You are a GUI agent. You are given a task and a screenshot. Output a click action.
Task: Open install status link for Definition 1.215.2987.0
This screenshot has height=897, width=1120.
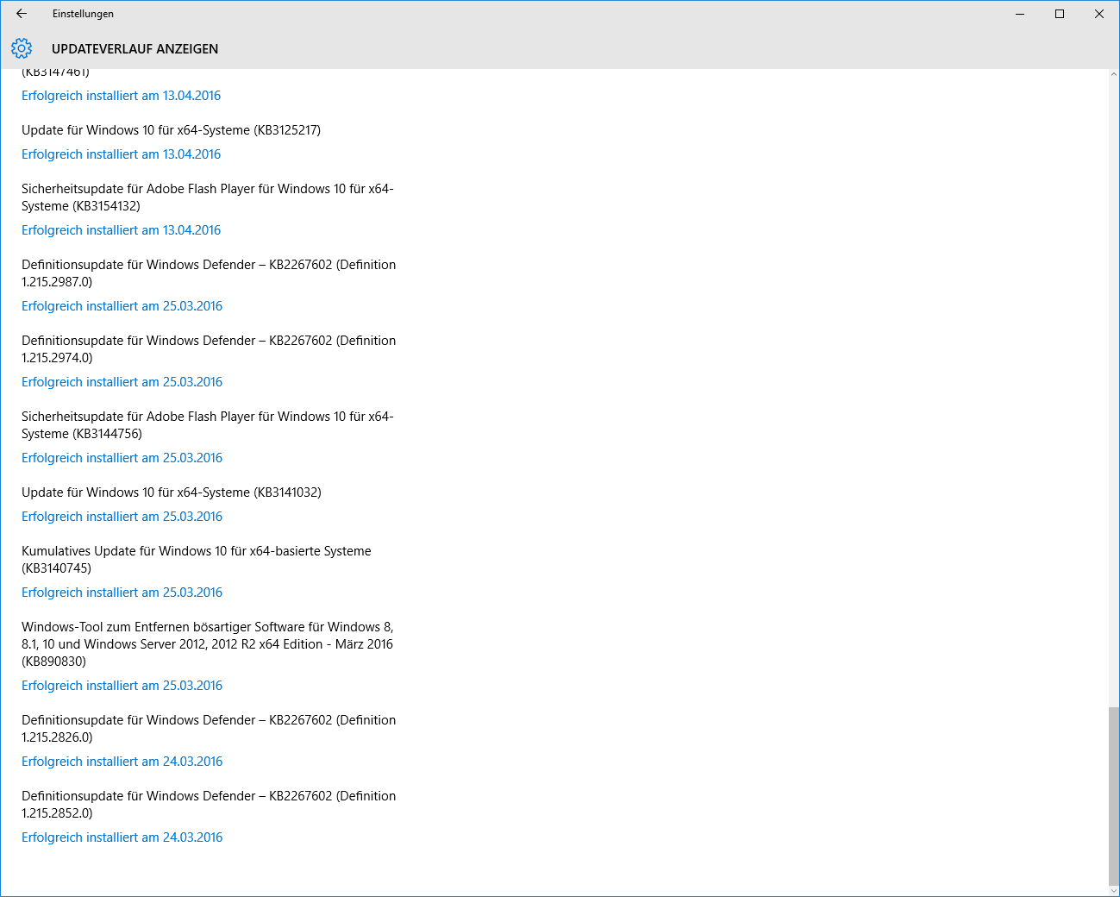coord(122,306)
